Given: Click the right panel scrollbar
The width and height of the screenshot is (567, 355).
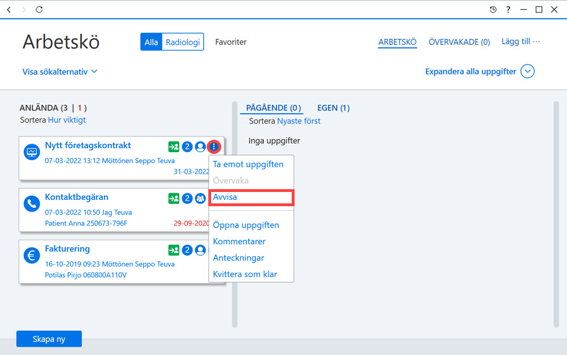Looking at the screenshot, I should click(x=556, y=215).
